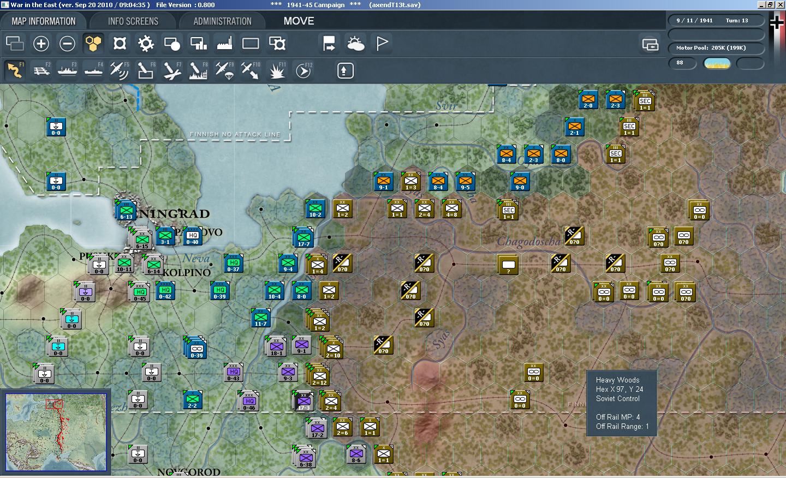
Task: Select the HQ 0-42 unit counter
Action: click(x=165, y=290)
